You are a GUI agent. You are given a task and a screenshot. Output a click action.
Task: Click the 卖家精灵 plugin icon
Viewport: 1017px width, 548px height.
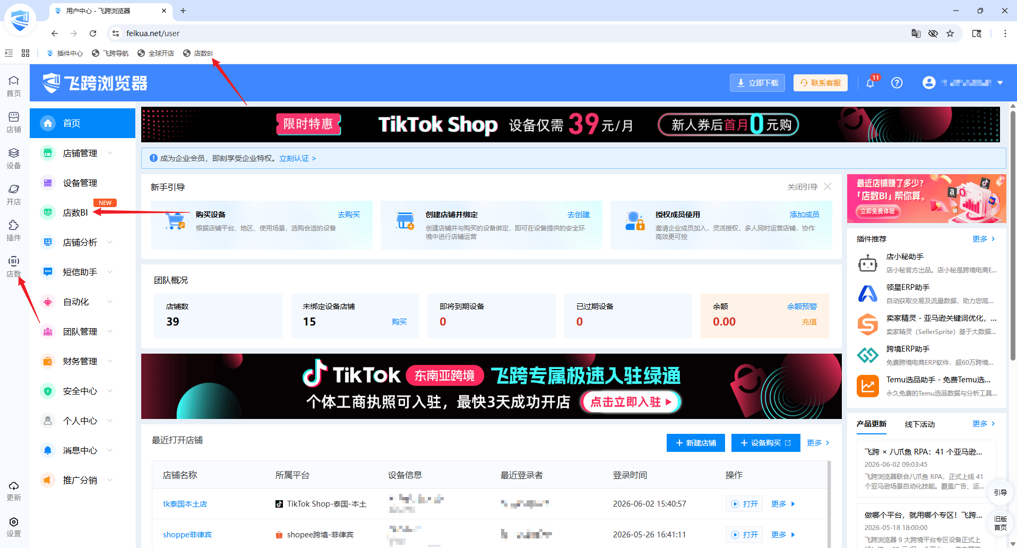pyautogui.click(x=868, y=324)
